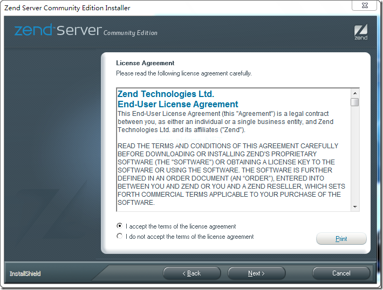Click the installer window title bar text
The height and width of the screenshot is (290, 383).
pyautogui.click(x=67, y=8)
